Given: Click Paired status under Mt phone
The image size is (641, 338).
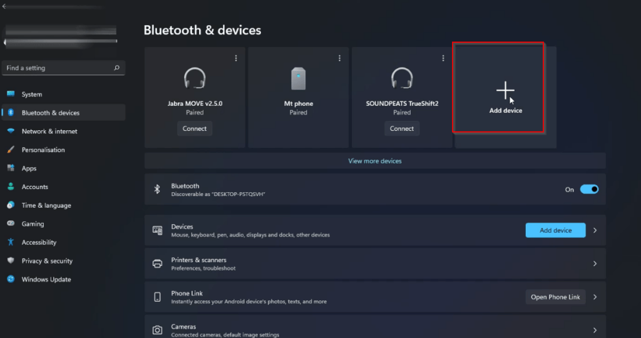Looking at the screenshot, I should 299,113.
